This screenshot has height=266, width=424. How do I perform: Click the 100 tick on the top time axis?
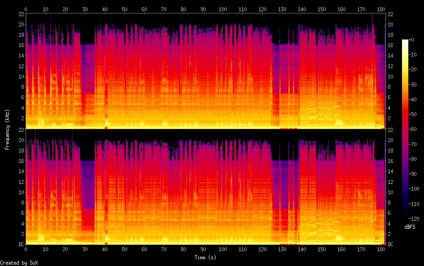tap(223, 9)
